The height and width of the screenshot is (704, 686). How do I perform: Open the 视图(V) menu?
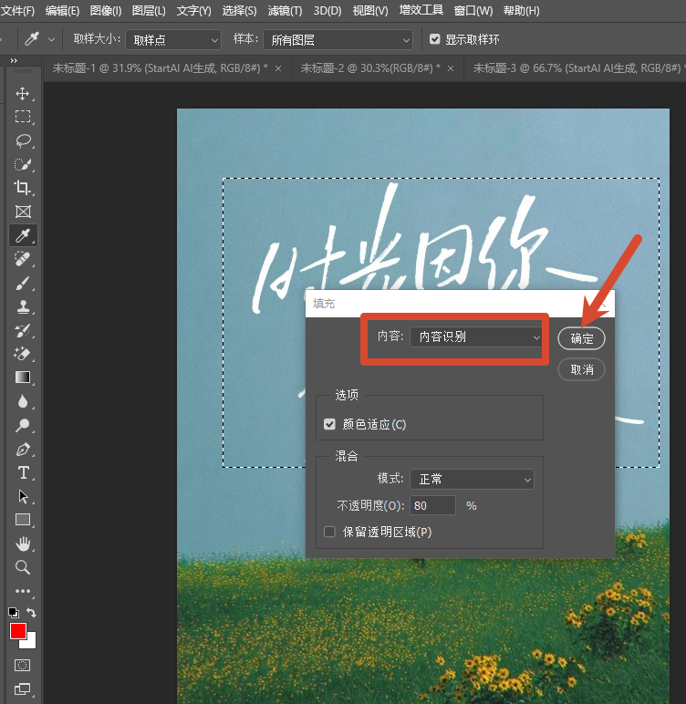pyautogui.click(x=370, y=10)
